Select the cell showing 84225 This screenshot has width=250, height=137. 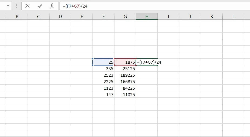tap(125, 88)
